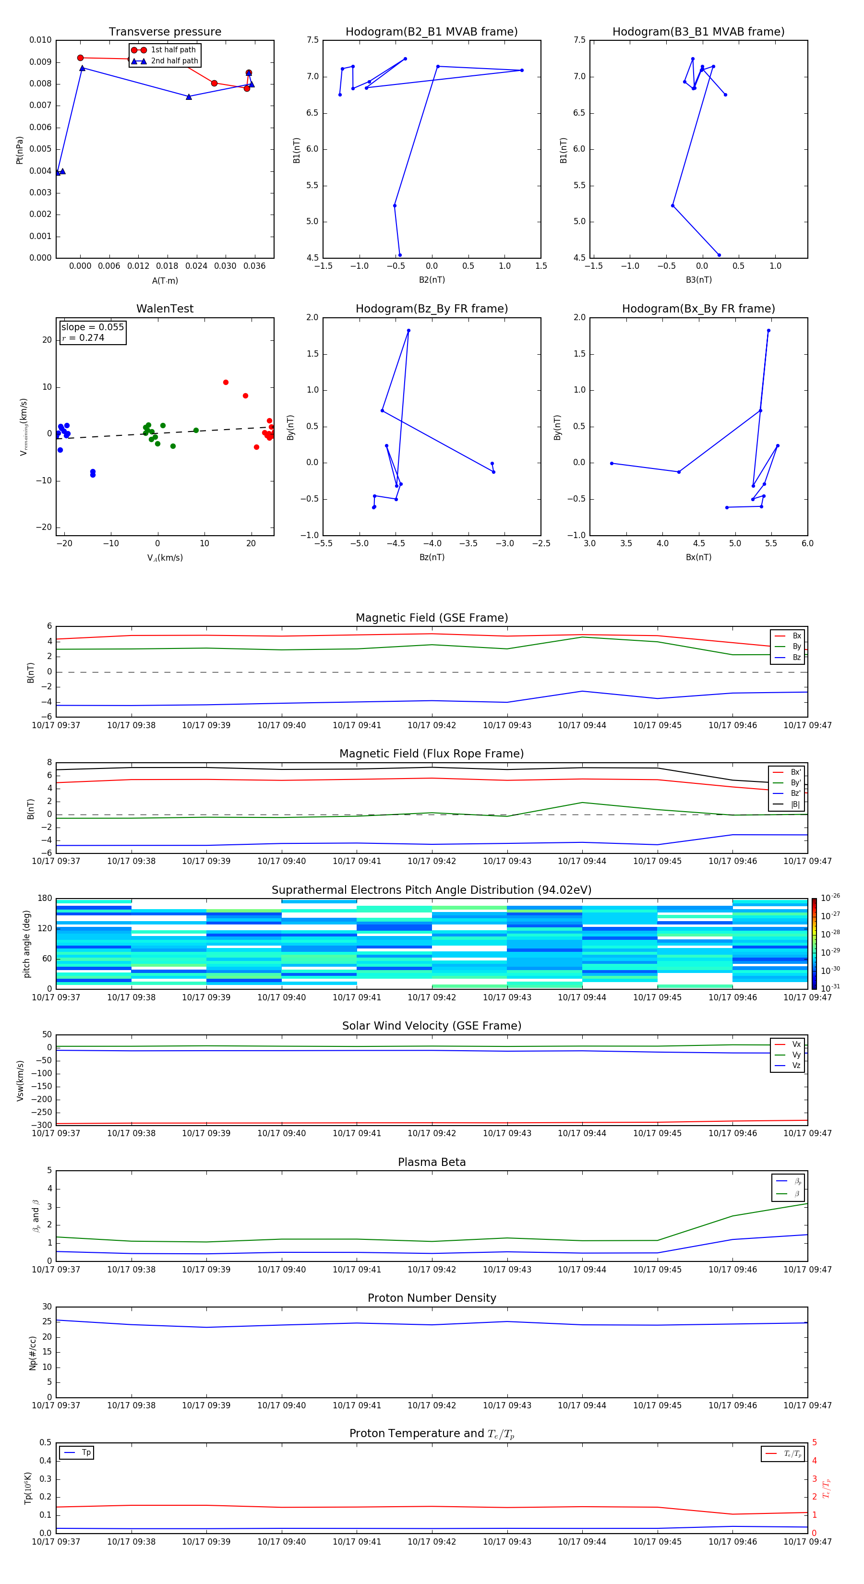Click the 'B3(nT)' x-axis label
This screenshot has height=1584, width=864.
click(698, 280)
